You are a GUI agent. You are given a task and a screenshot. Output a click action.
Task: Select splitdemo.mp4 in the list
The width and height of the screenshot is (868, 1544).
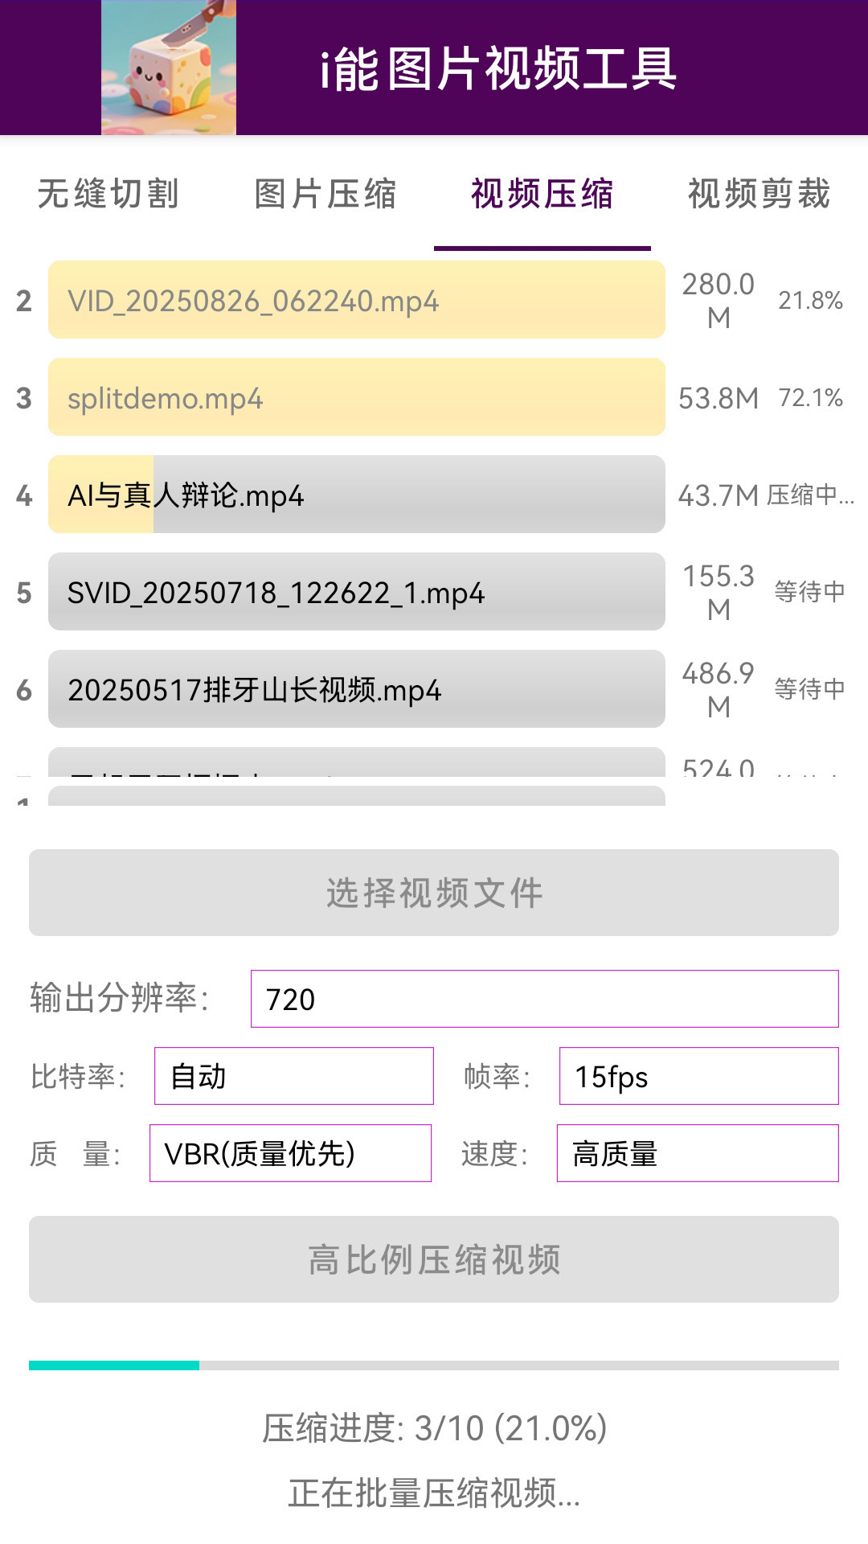[x=356, y=398]
